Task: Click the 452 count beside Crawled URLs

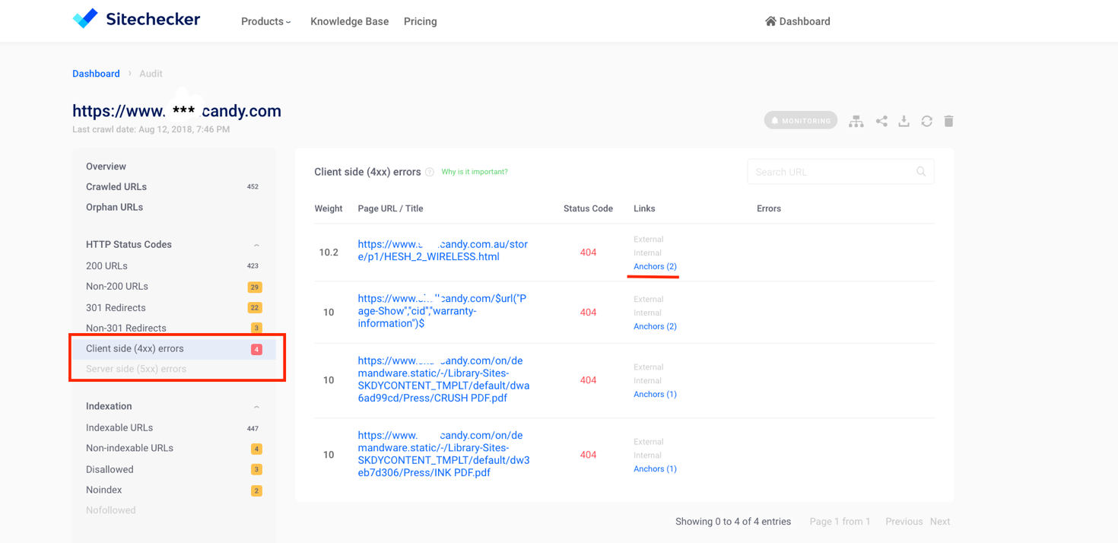Action: pos(253,187)
